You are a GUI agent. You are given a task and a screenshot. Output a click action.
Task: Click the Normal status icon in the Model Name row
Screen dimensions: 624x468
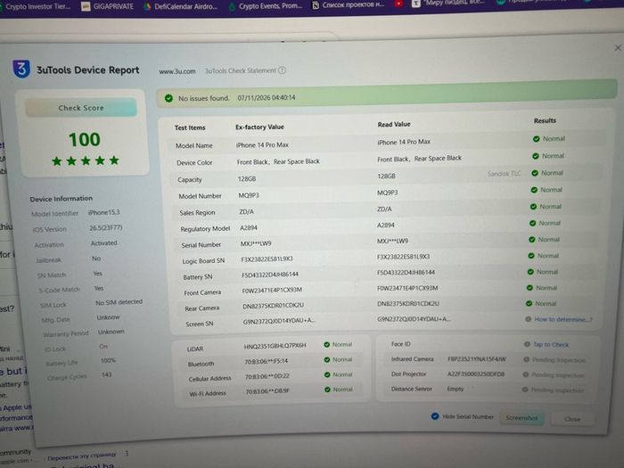(x=536, y=139)
